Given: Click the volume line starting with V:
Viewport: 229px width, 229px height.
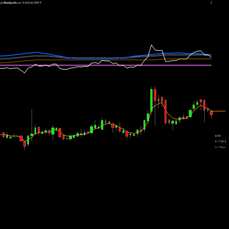Looking at the screenshot, I should (x=220, y=142).
